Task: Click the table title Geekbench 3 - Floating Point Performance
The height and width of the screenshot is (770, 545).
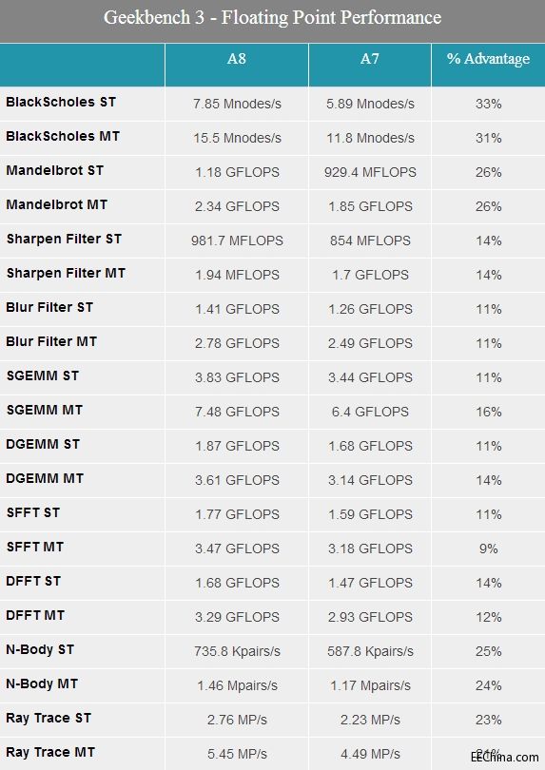Action: click(272, 18)
